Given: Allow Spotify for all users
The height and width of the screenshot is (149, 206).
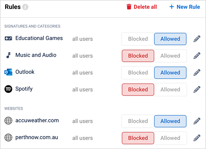Looking at the screenshot, I should pyautogui.click(x=170, y=90).
